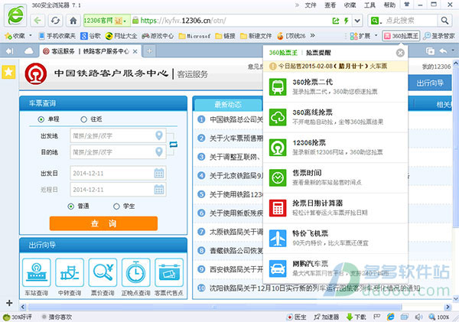The image size is (459, 322).
Task: Click the cloud icon on tab bar
Action: (x=29, y=51)
